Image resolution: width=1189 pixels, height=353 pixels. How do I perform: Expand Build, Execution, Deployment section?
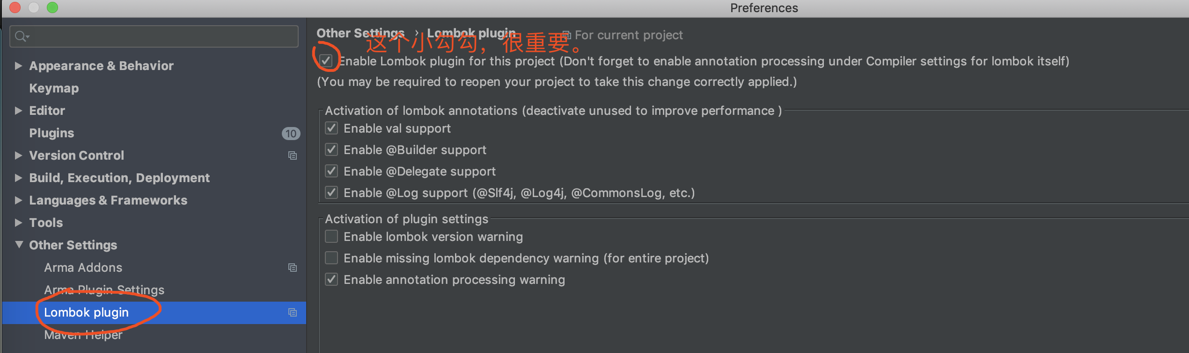(x=18, y=178)
